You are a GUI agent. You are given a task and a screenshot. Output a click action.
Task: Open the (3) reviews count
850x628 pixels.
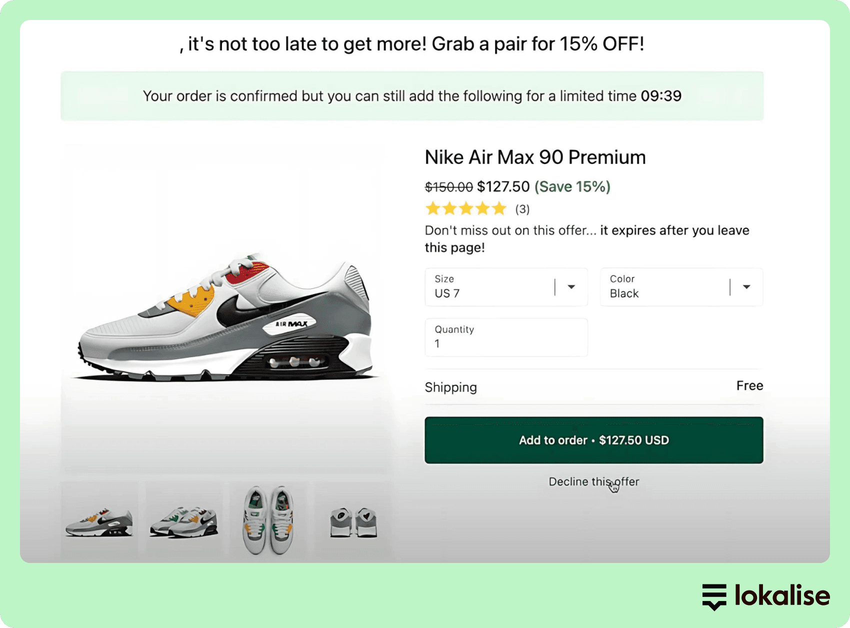[522, 209]
